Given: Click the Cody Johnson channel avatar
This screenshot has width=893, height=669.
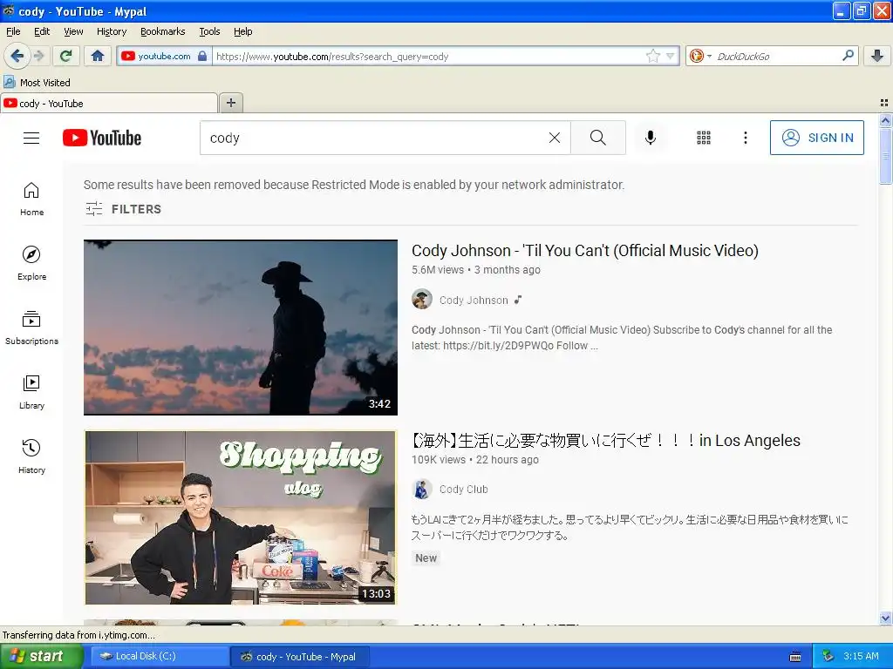Looking at the screenshot, I should tap(422, 300).
